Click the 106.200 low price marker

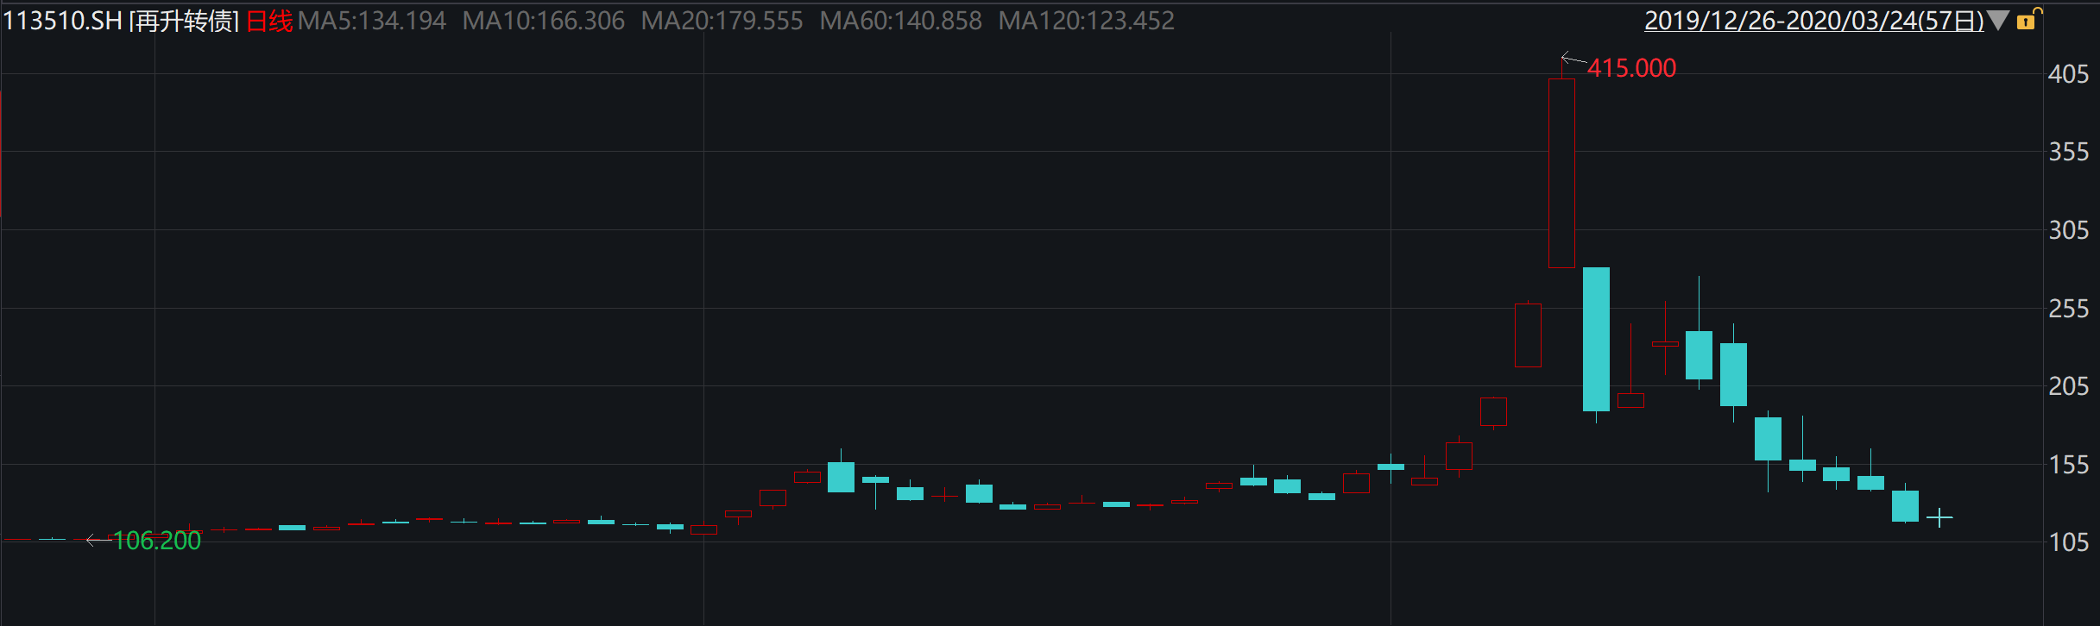(x=157, y=541)
